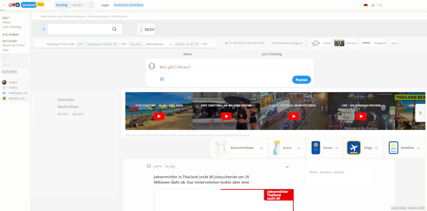The height and width of the screenshot is (211, 427).
Task: Click the thailand-faq logo badge
Action: point(33,5)
